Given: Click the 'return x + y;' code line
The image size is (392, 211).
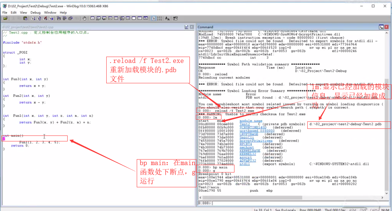Looking at the screenshot, I should (x=32, y=86).
